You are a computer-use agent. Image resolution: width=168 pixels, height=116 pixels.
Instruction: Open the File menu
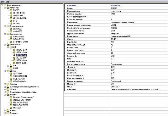[3, 2]
